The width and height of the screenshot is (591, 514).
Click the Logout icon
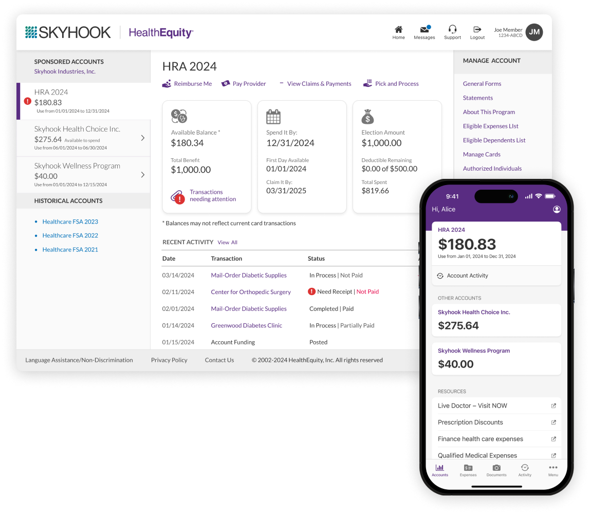coord(477,29)
